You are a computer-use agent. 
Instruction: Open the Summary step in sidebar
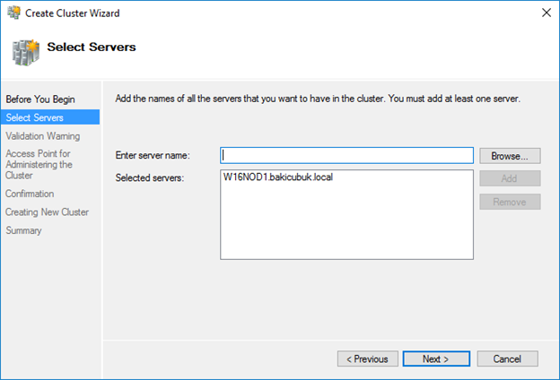(x=23, y=230)
